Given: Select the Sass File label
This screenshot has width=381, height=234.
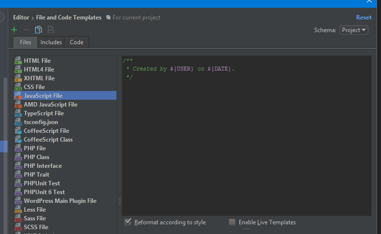Looking at the screenshot, I should (35, 218).
